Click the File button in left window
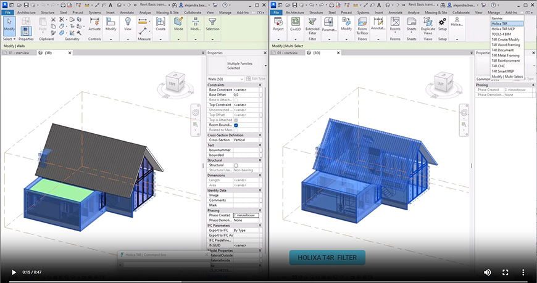The width and height of the screenshot is (537, 283). coord(7,12)
